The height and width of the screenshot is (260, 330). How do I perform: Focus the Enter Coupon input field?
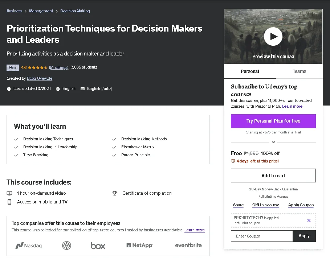pyautogui.click(x=262, y=236)
